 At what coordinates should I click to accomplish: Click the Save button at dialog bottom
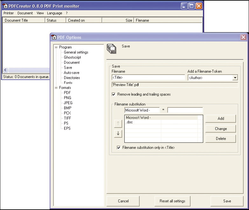point(227,201)
